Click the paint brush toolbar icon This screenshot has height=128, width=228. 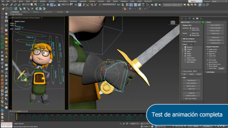pyautogui.click(x=145, y=9)
